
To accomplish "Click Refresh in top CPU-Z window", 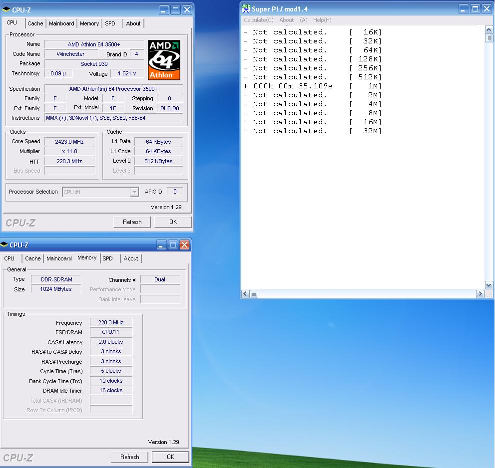I will 132,222.
